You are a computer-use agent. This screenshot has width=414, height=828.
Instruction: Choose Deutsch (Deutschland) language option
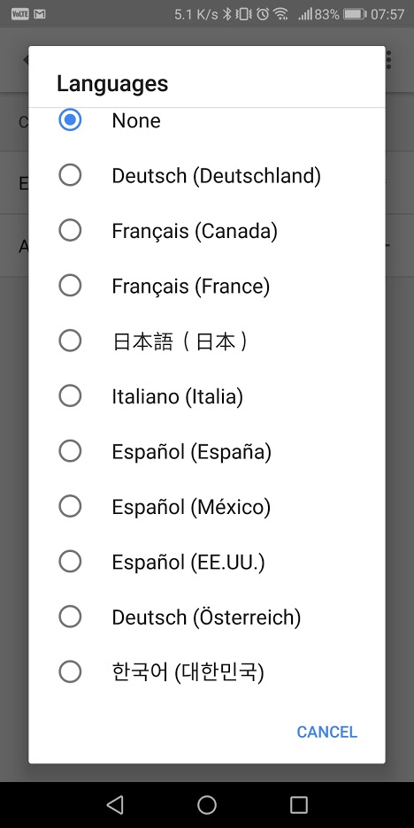(206, 175)
